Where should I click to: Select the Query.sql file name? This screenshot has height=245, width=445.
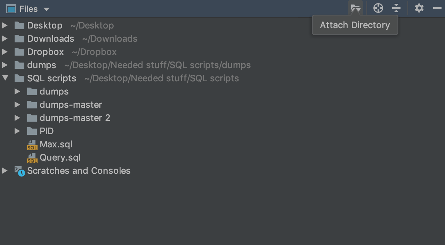(x=60, y=157)
